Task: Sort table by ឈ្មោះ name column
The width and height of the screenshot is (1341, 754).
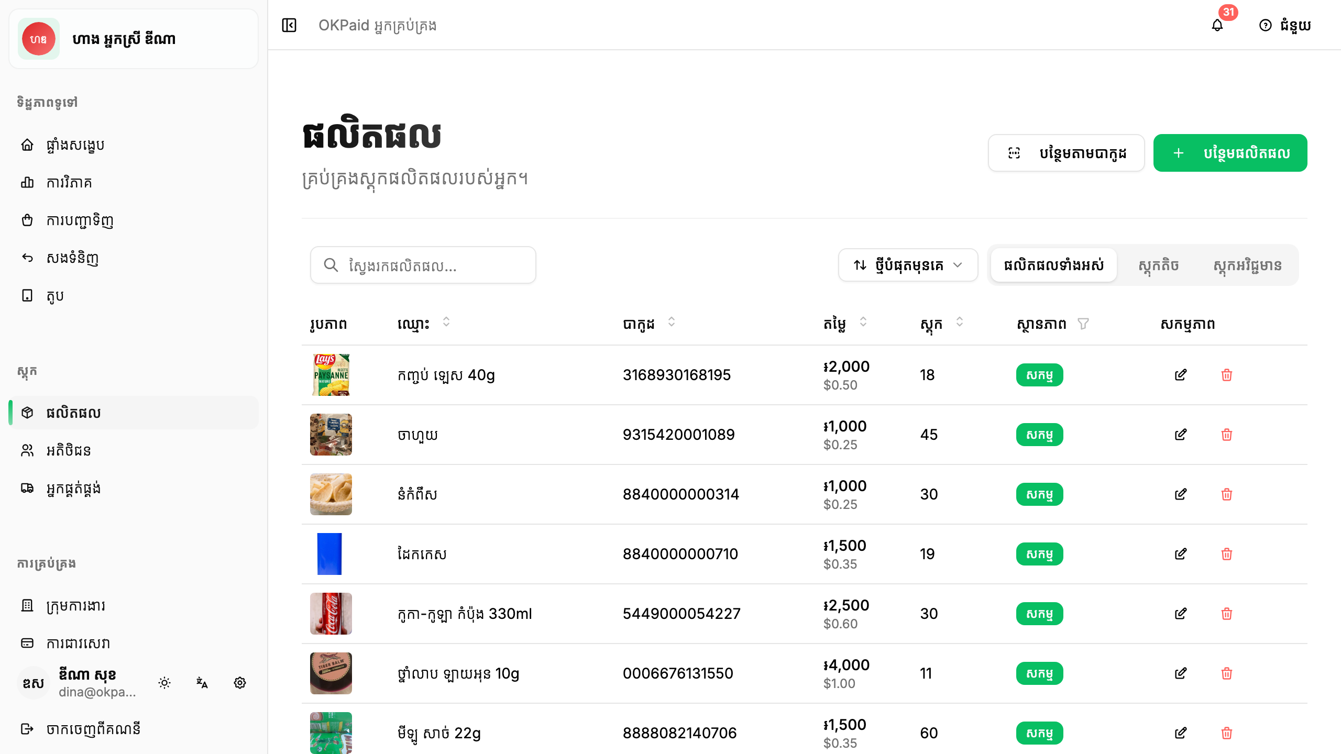Action: (x=446, y=322)
